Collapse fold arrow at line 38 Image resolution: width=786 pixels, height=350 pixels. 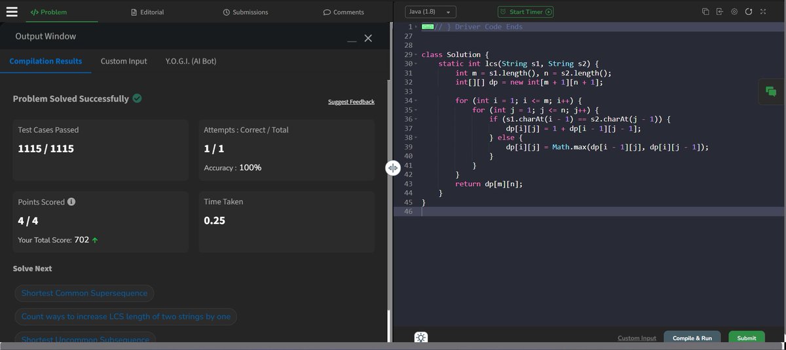[x=417, y=138]
